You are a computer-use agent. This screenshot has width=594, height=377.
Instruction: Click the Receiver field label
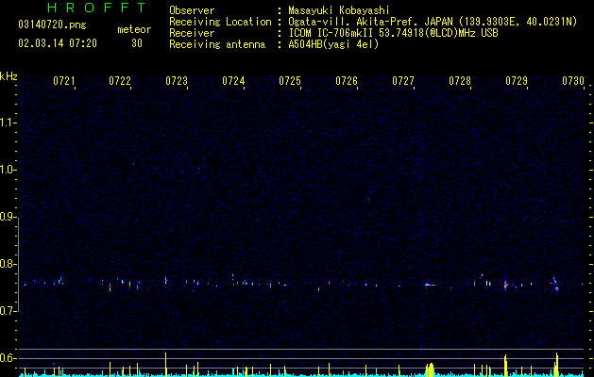192,33
